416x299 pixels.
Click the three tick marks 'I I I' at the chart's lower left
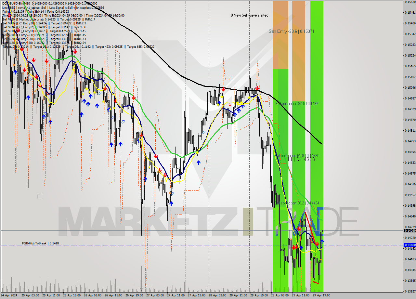point(40,196)
